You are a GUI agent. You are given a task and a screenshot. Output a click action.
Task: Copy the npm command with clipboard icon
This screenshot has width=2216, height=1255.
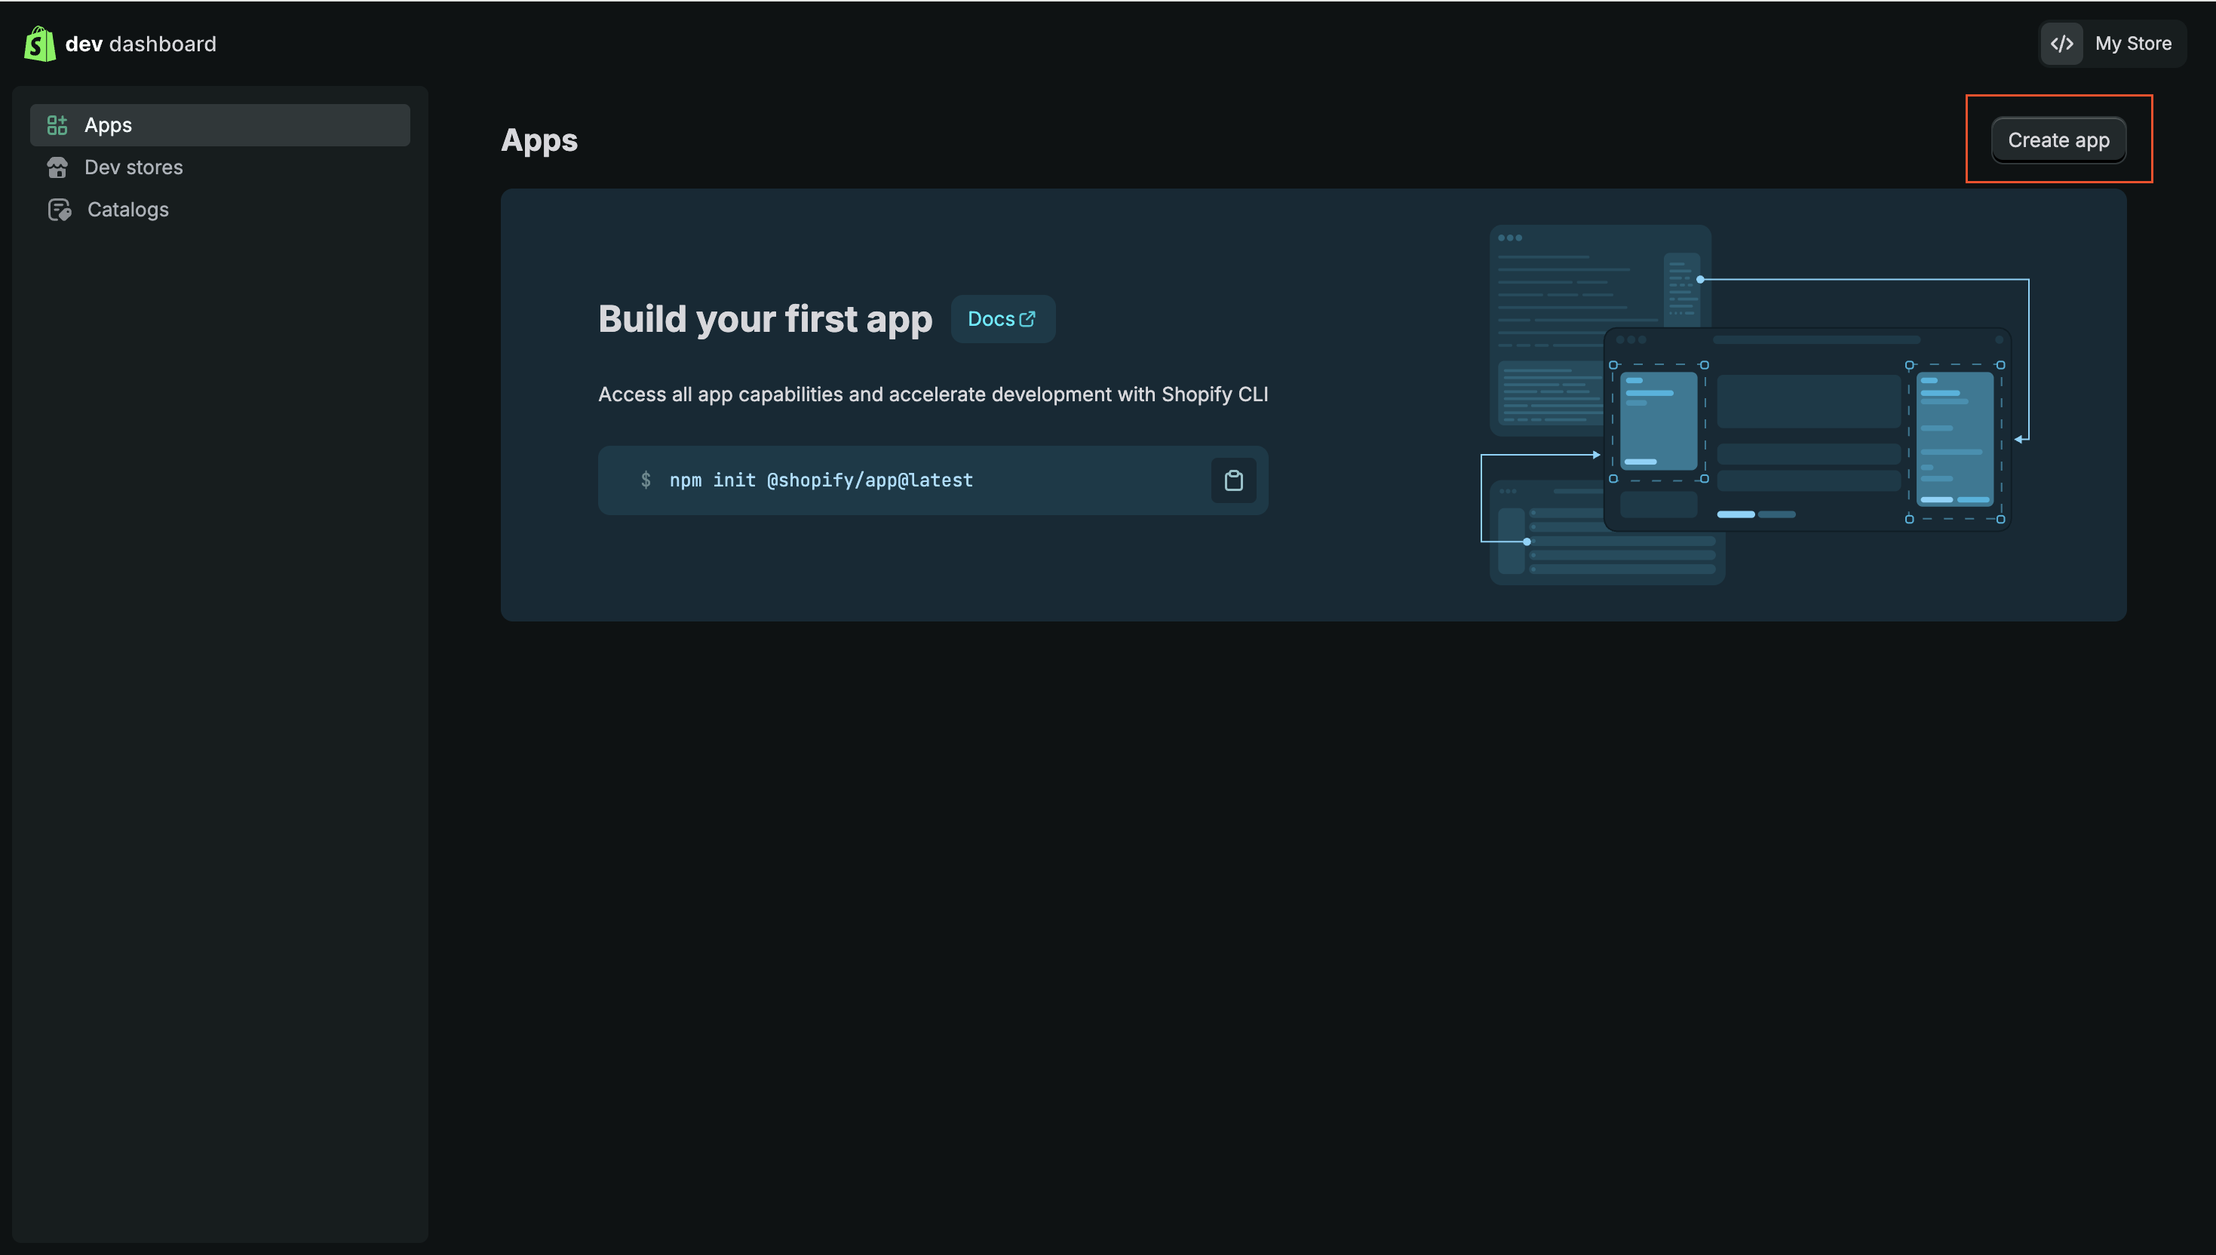tap(1233, 480)
